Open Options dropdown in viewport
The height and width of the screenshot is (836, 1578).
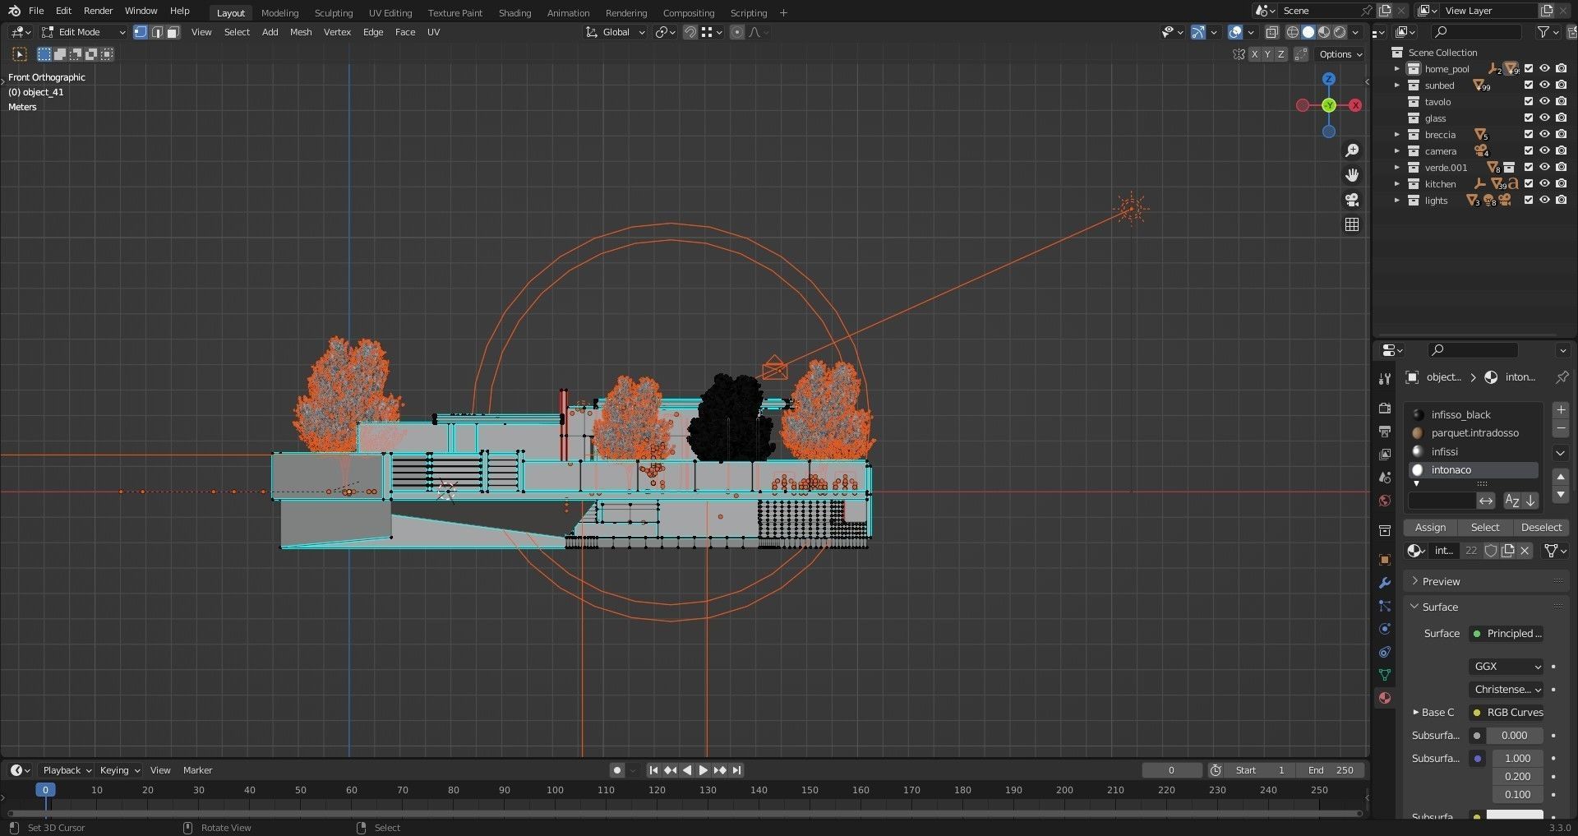tap(1340, 54)
